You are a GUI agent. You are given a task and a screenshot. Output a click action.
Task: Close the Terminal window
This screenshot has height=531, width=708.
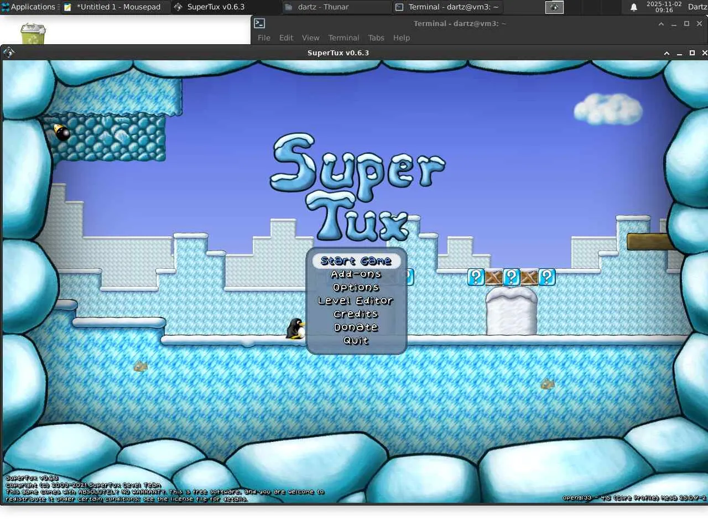[699, 24]
